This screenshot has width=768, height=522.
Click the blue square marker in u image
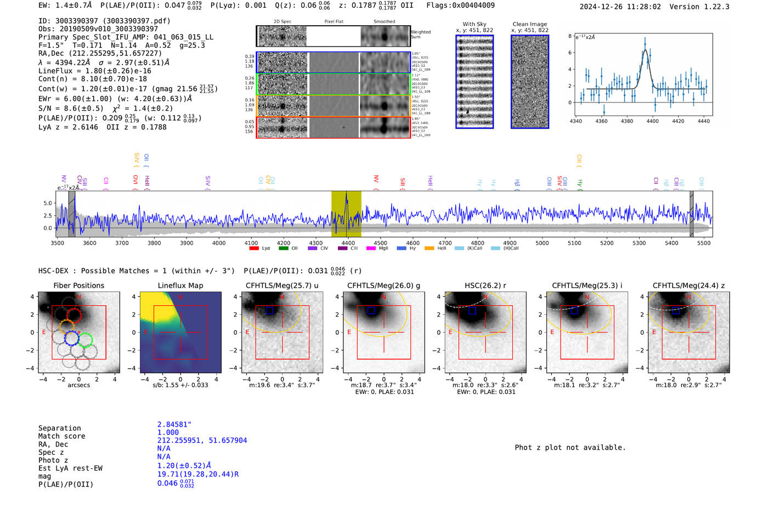coord(269,311)
